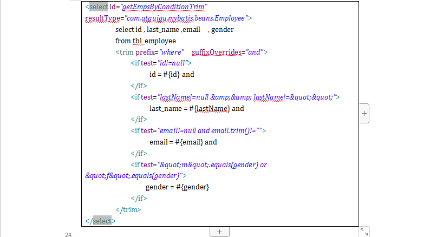Click the 'id = #{id} and' line
Image resolution: width=430 pixels, height=237 pixels.
pyautogui.click(x=172, y=75)
